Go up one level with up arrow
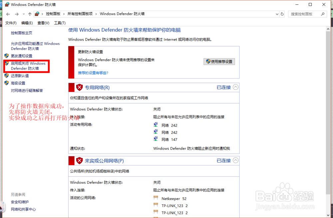 coord(30,14)
